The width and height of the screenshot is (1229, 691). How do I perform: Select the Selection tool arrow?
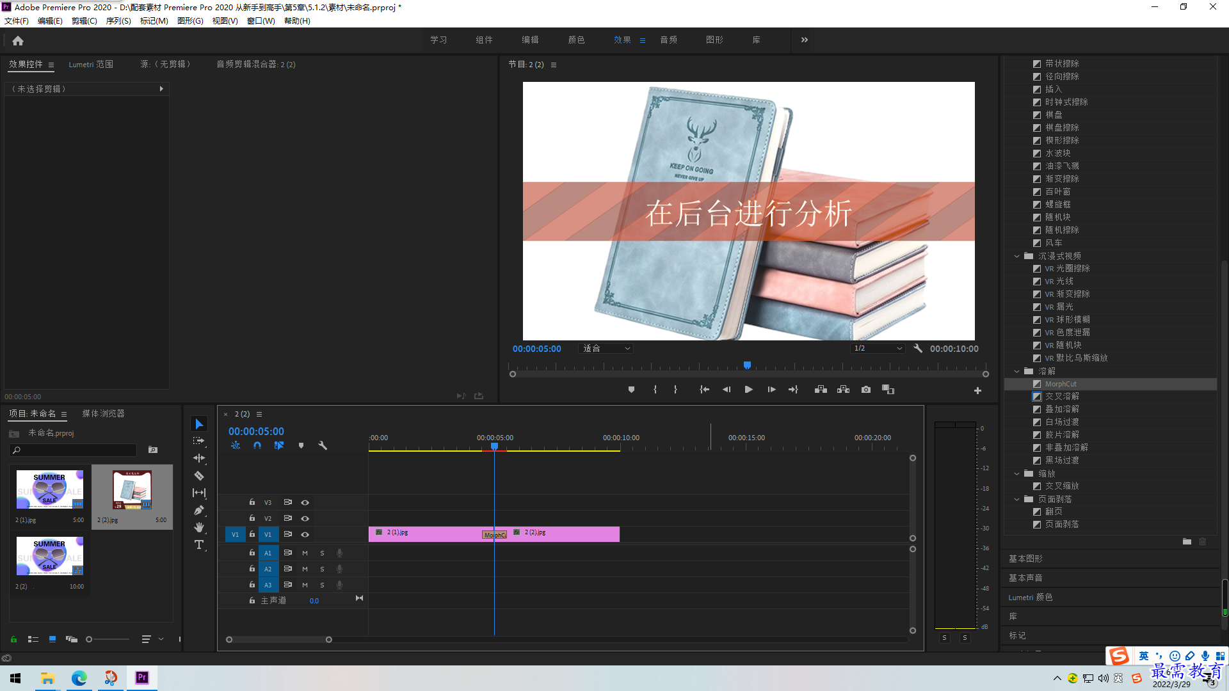199,424
